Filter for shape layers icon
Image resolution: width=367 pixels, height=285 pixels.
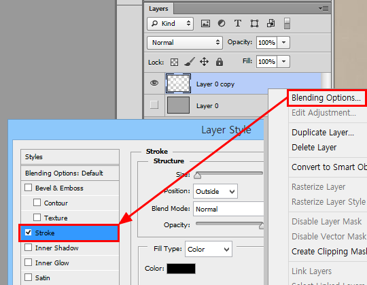pyautogui.click(x=254, y=23)
